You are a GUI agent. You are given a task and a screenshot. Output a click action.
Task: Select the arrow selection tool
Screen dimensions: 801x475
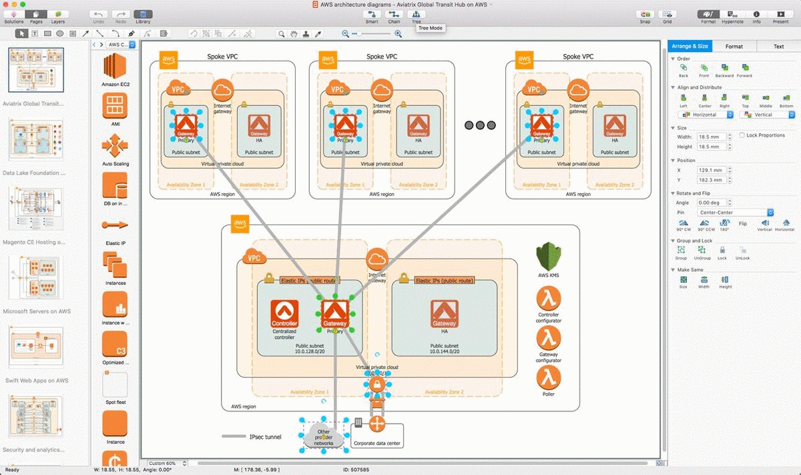22,33
